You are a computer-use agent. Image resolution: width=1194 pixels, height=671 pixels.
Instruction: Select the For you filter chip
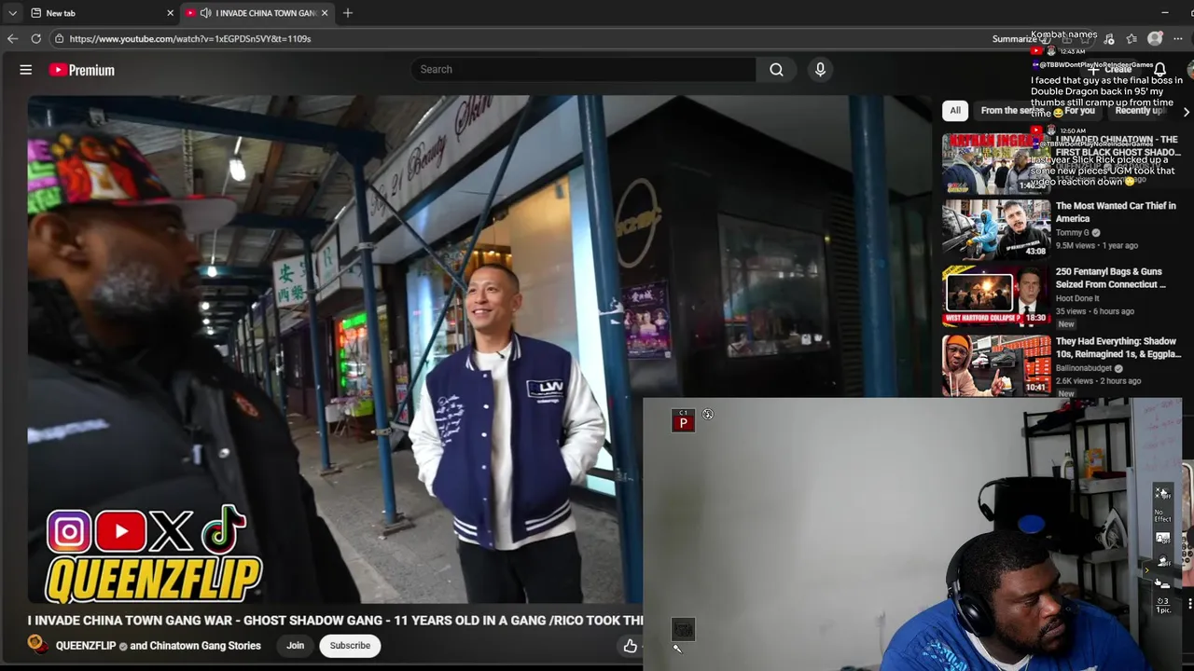click(1079, 110)
